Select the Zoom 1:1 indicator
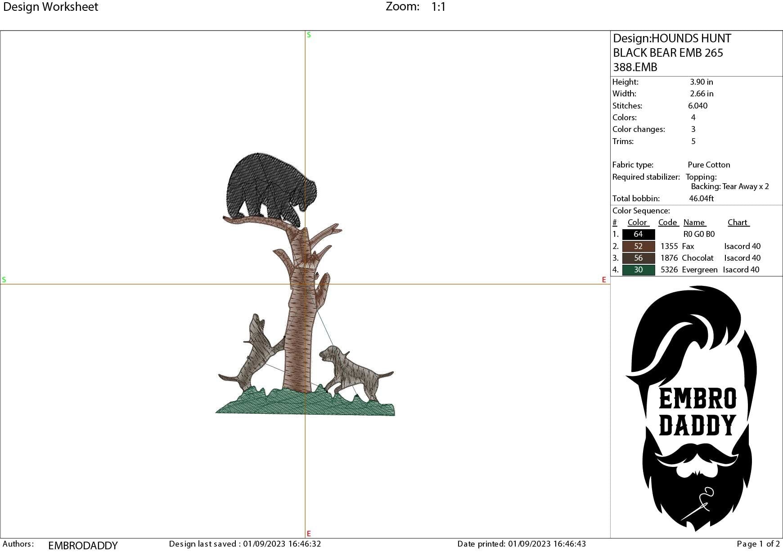The width and height of the screenshot is (783, 552). coord(416,6)
